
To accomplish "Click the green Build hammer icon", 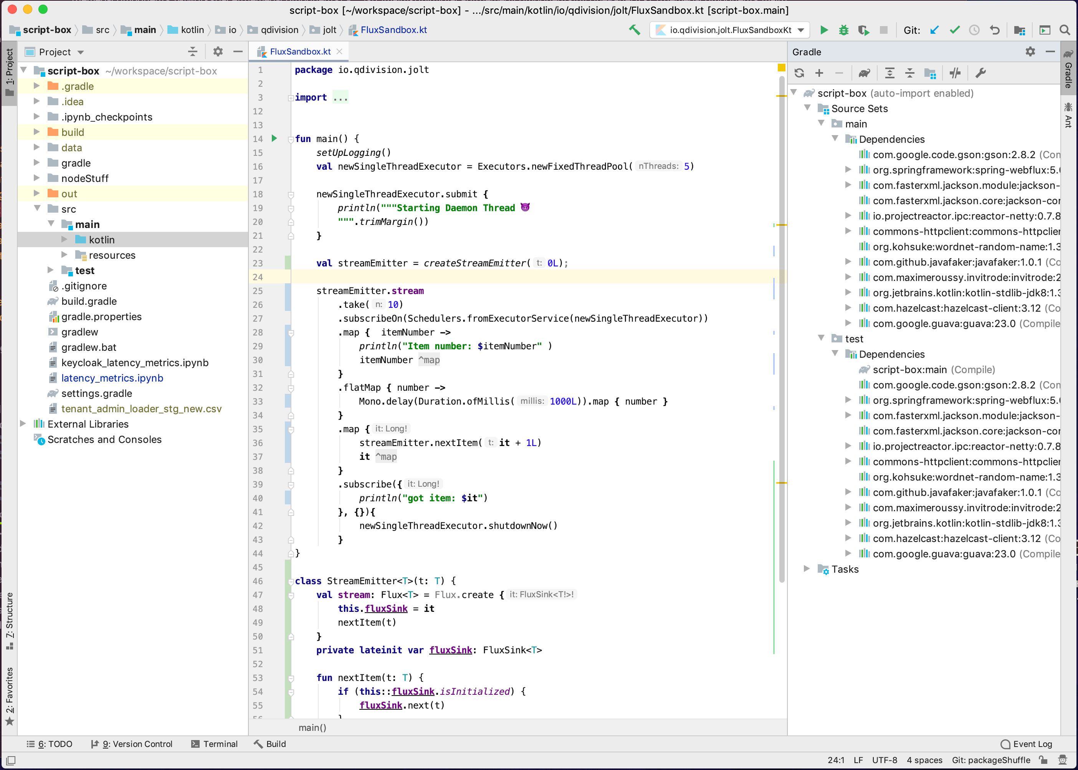I will click(635, 30).
